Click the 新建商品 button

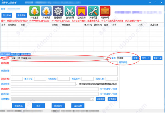coord(19,106)
